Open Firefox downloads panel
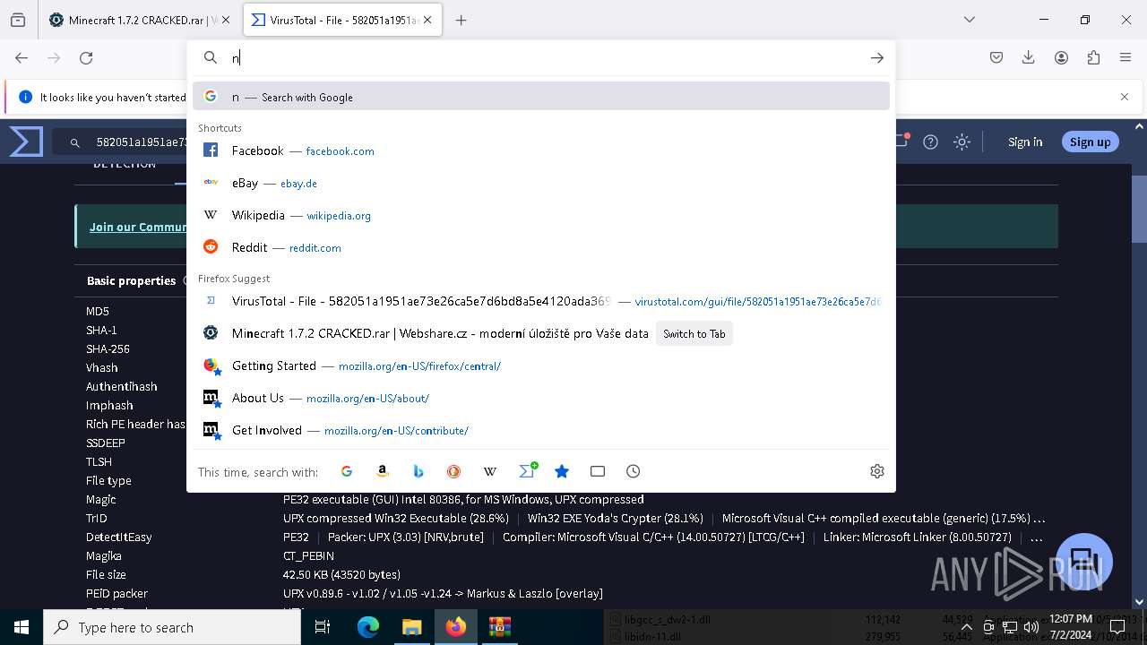1147x645 pixels. coord(1029,57)
